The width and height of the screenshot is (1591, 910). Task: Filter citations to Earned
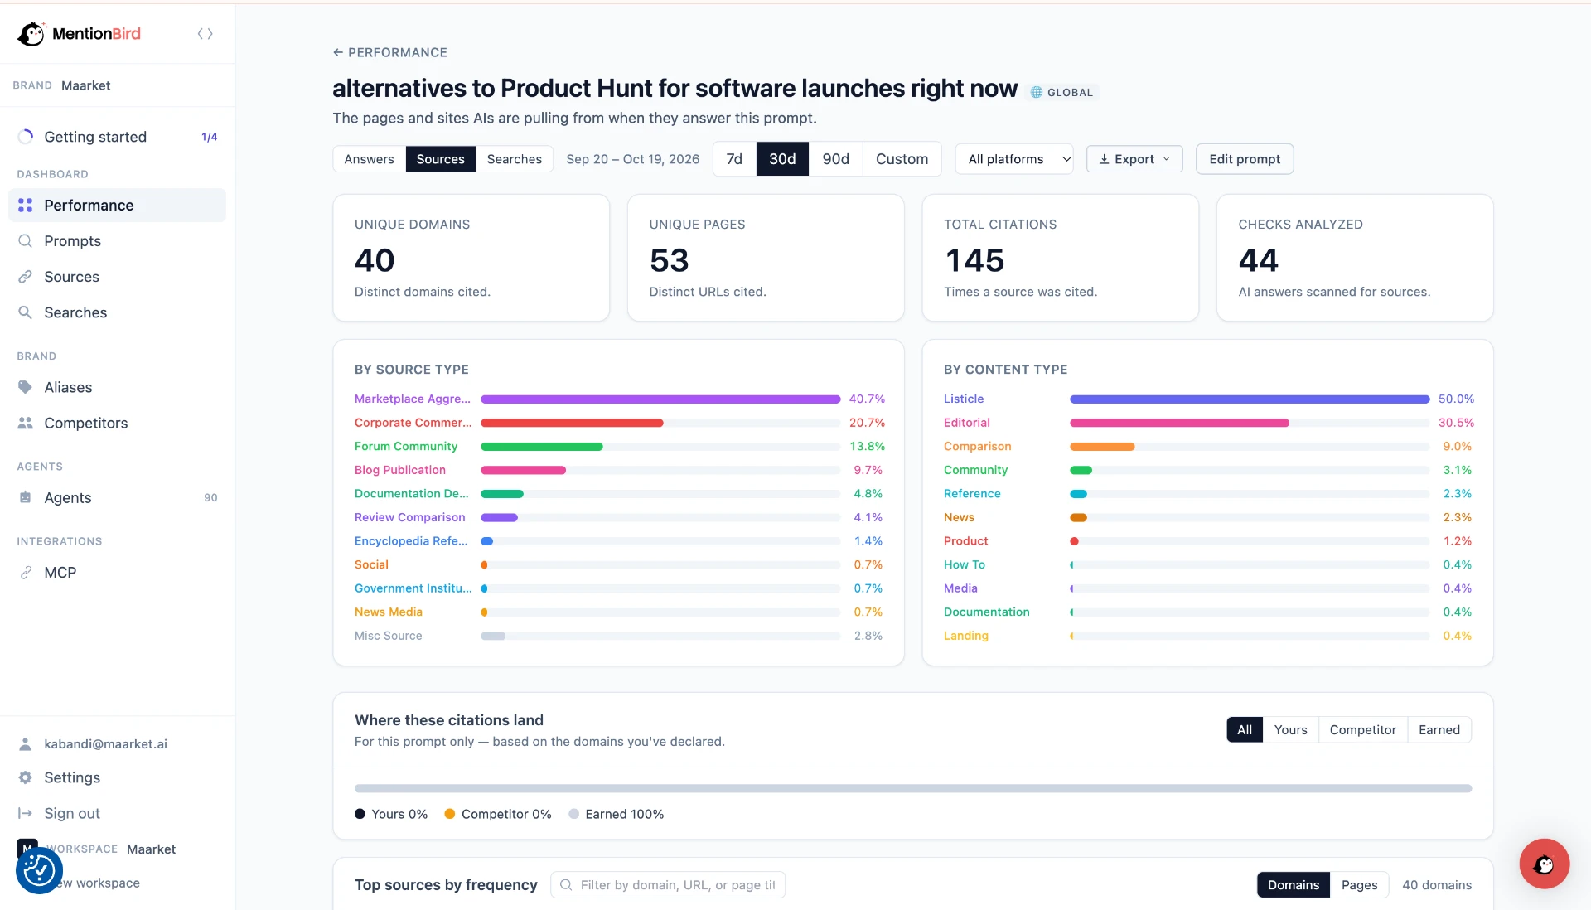tap(1439, 730)
